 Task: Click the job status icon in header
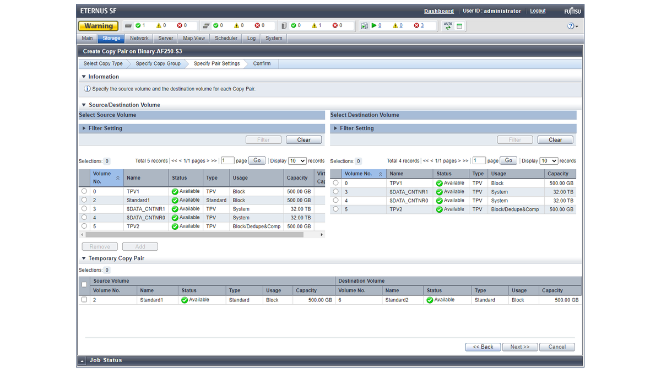[364, 26]
